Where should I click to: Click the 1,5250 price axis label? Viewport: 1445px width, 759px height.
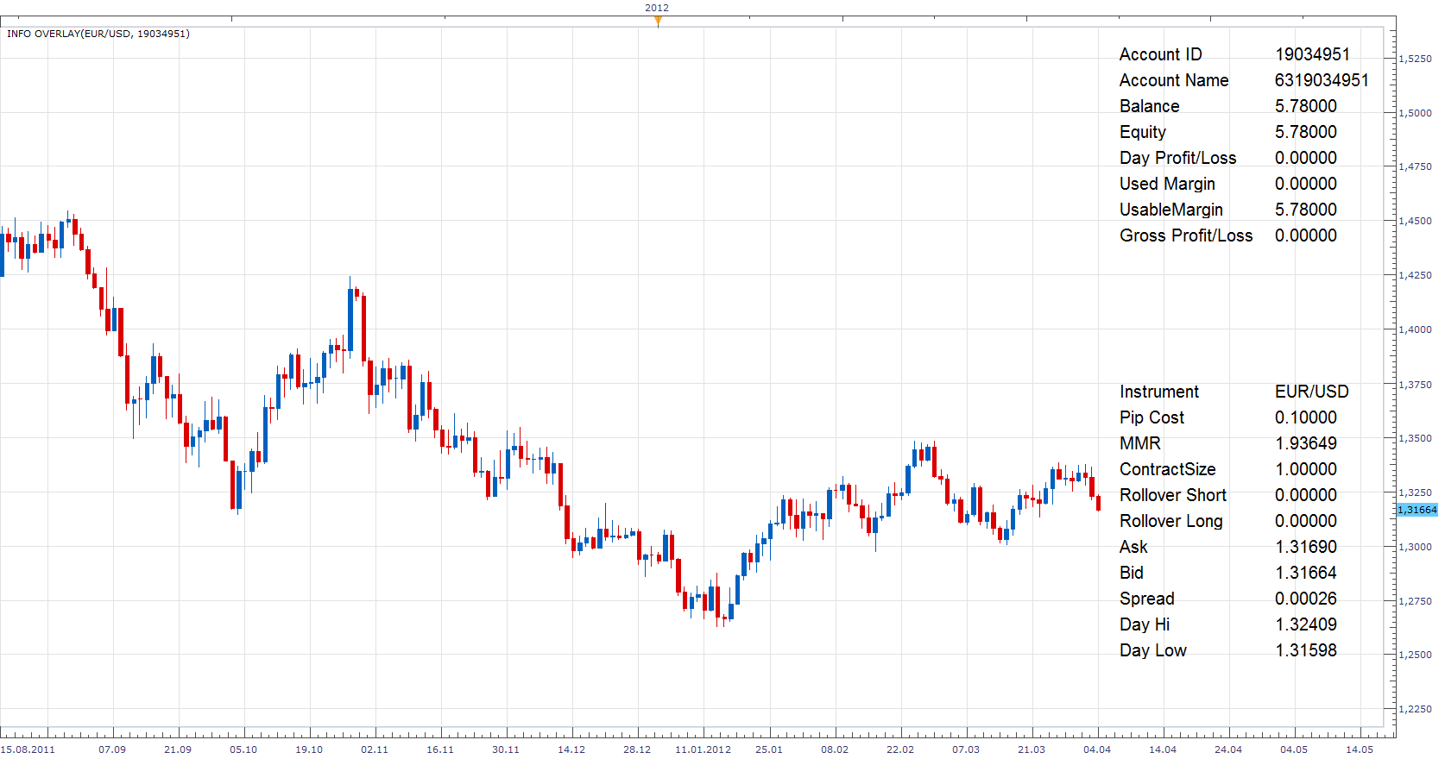point(1416,59)
